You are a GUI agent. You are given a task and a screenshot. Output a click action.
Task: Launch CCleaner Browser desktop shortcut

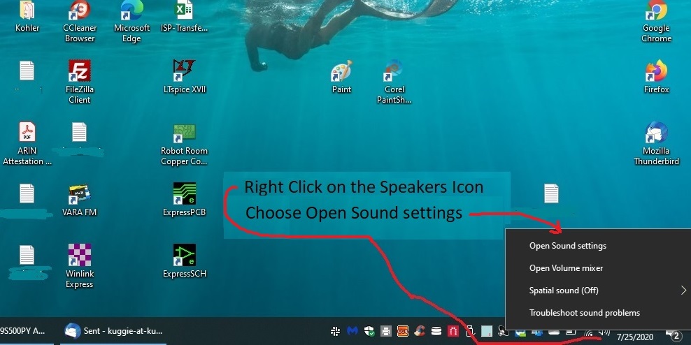80,22
